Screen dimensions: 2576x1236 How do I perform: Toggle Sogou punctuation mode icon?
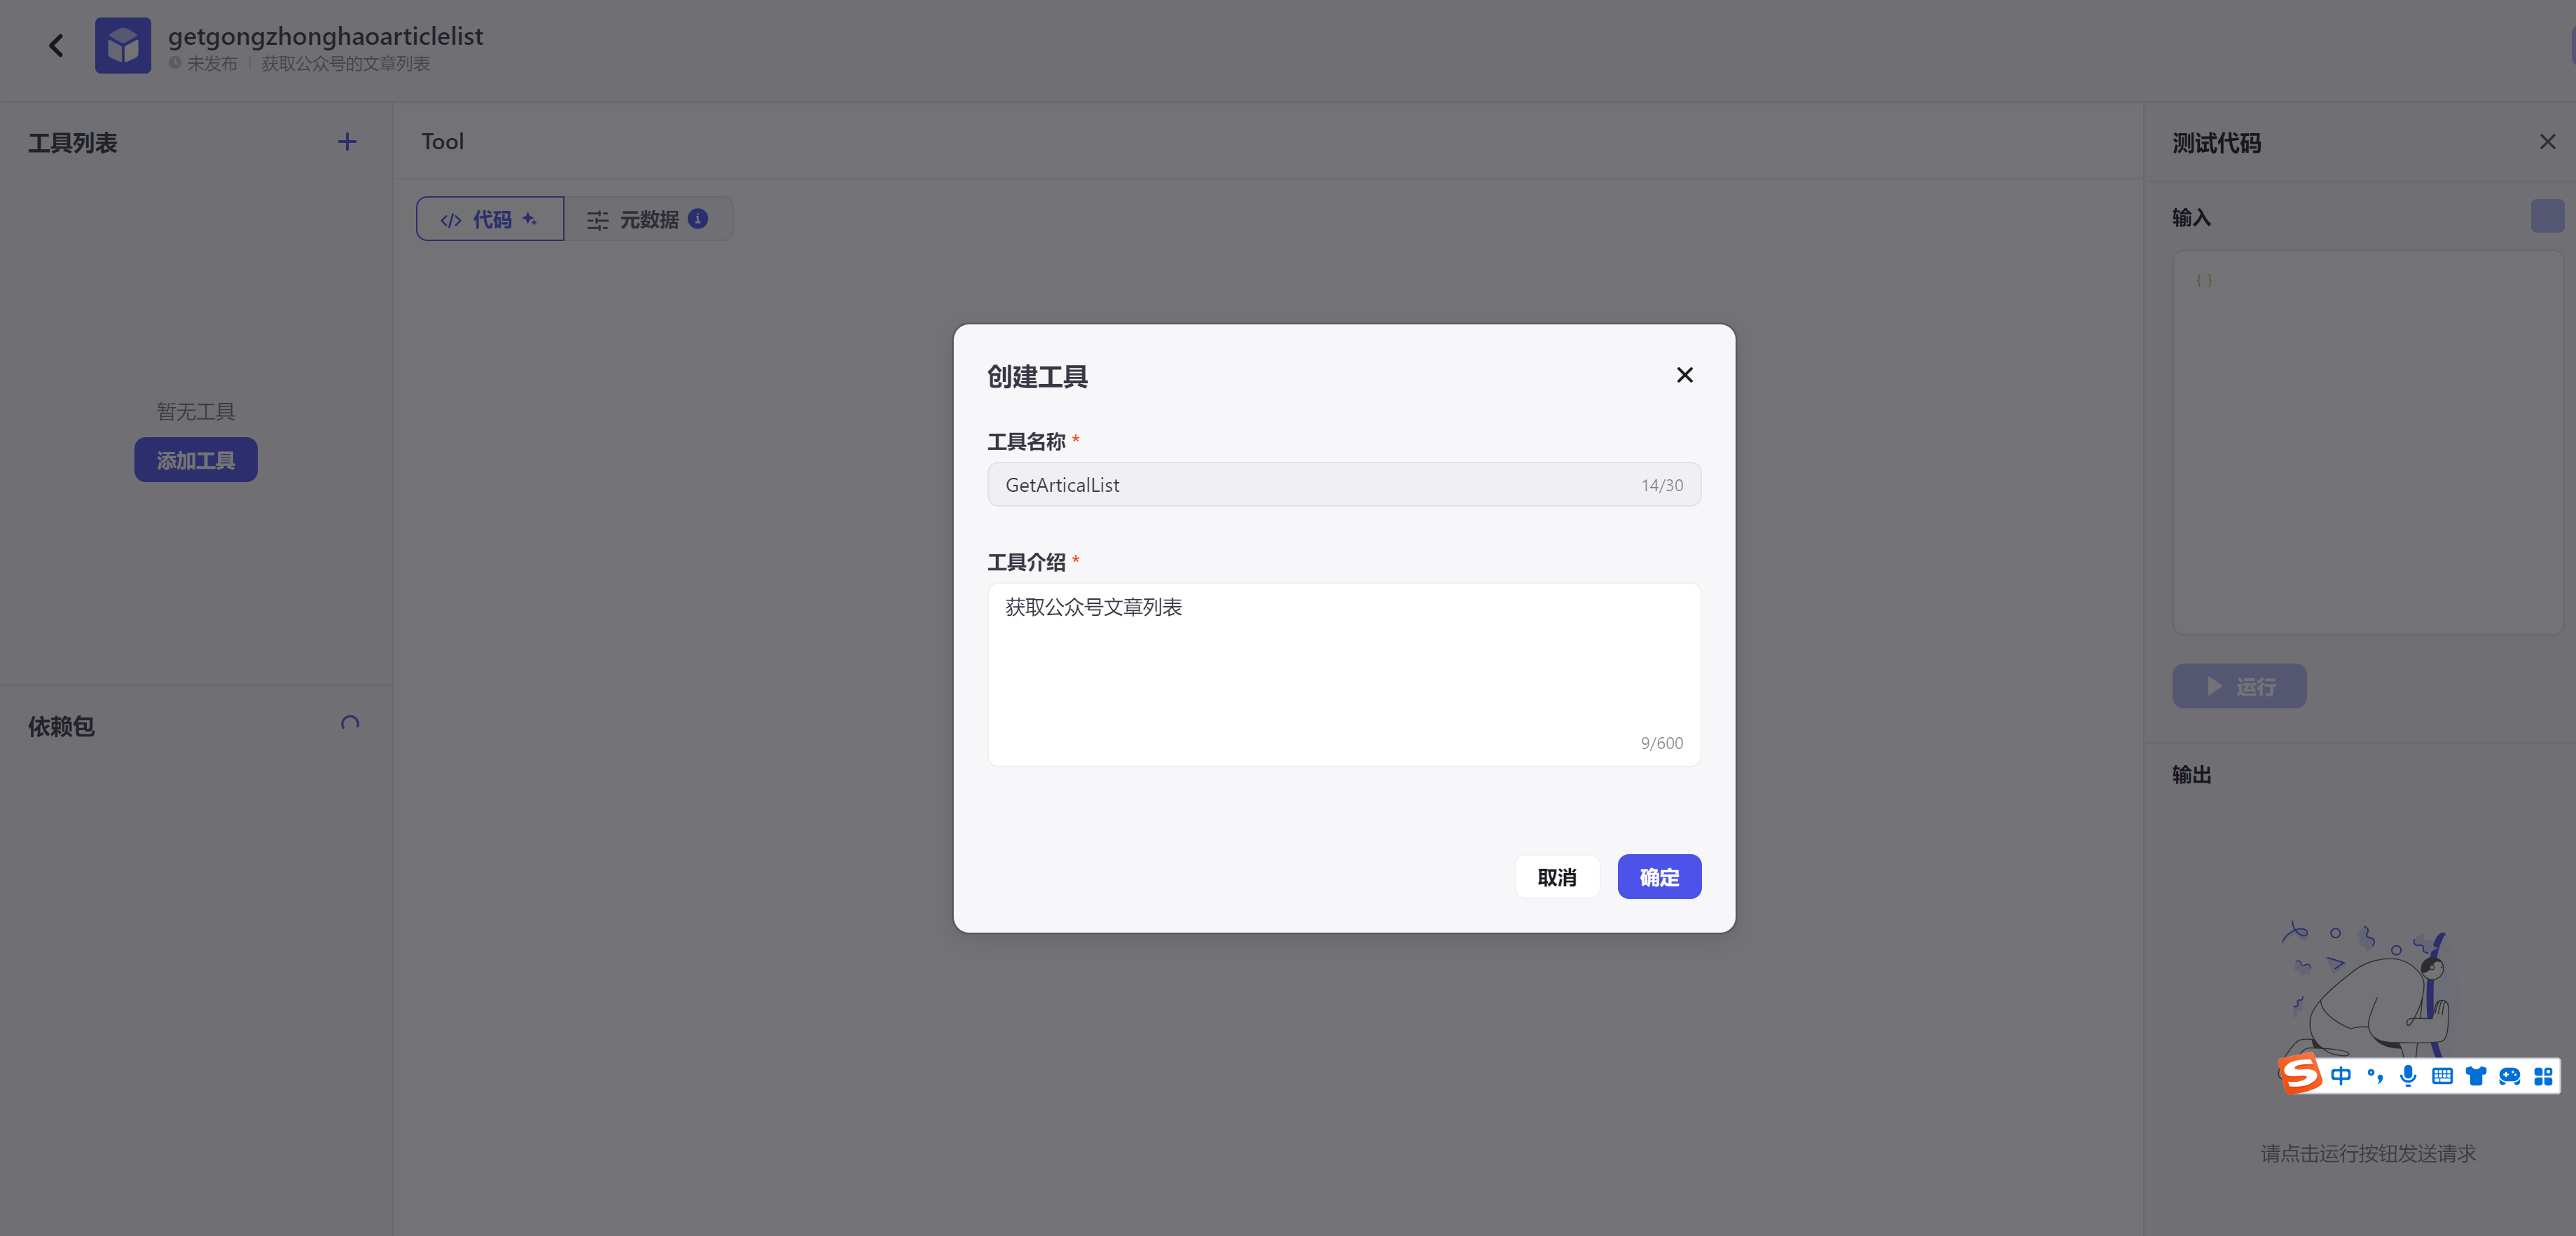2375,1076
